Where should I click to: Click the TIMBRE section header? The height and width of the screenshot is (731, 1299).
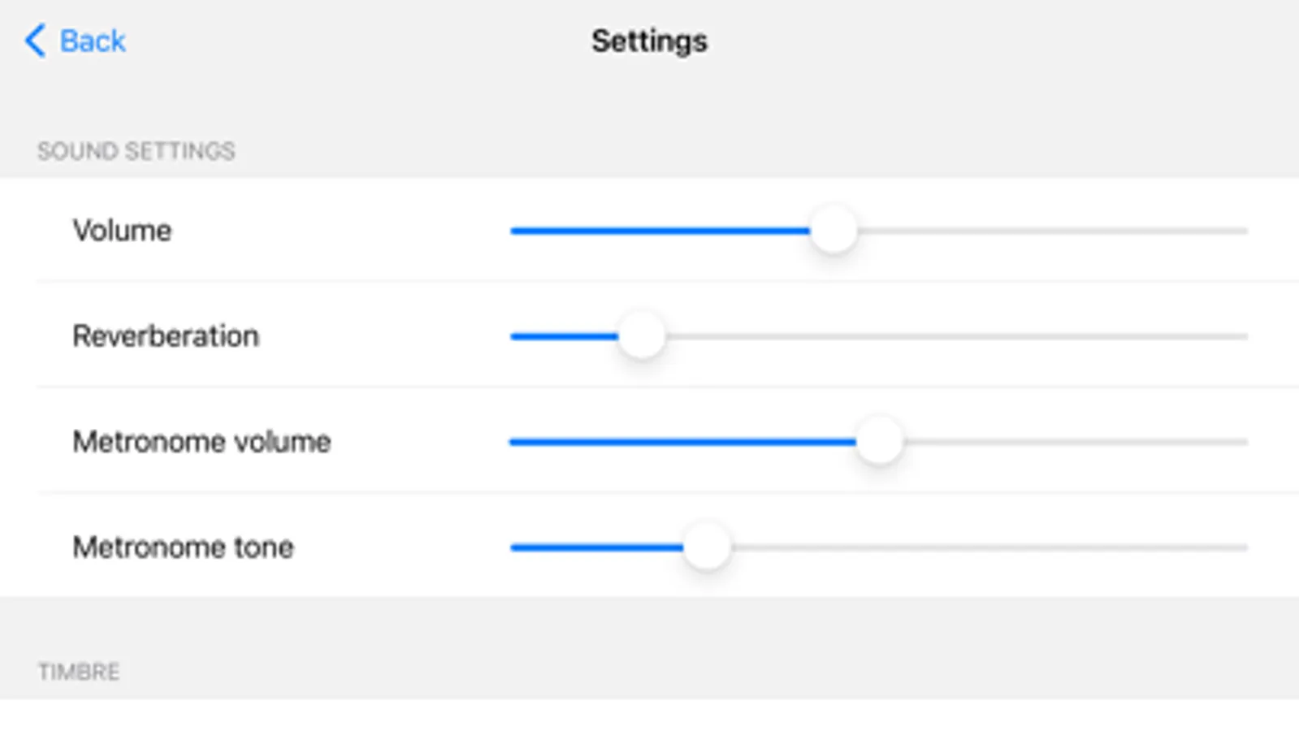(x=79, y=672)
